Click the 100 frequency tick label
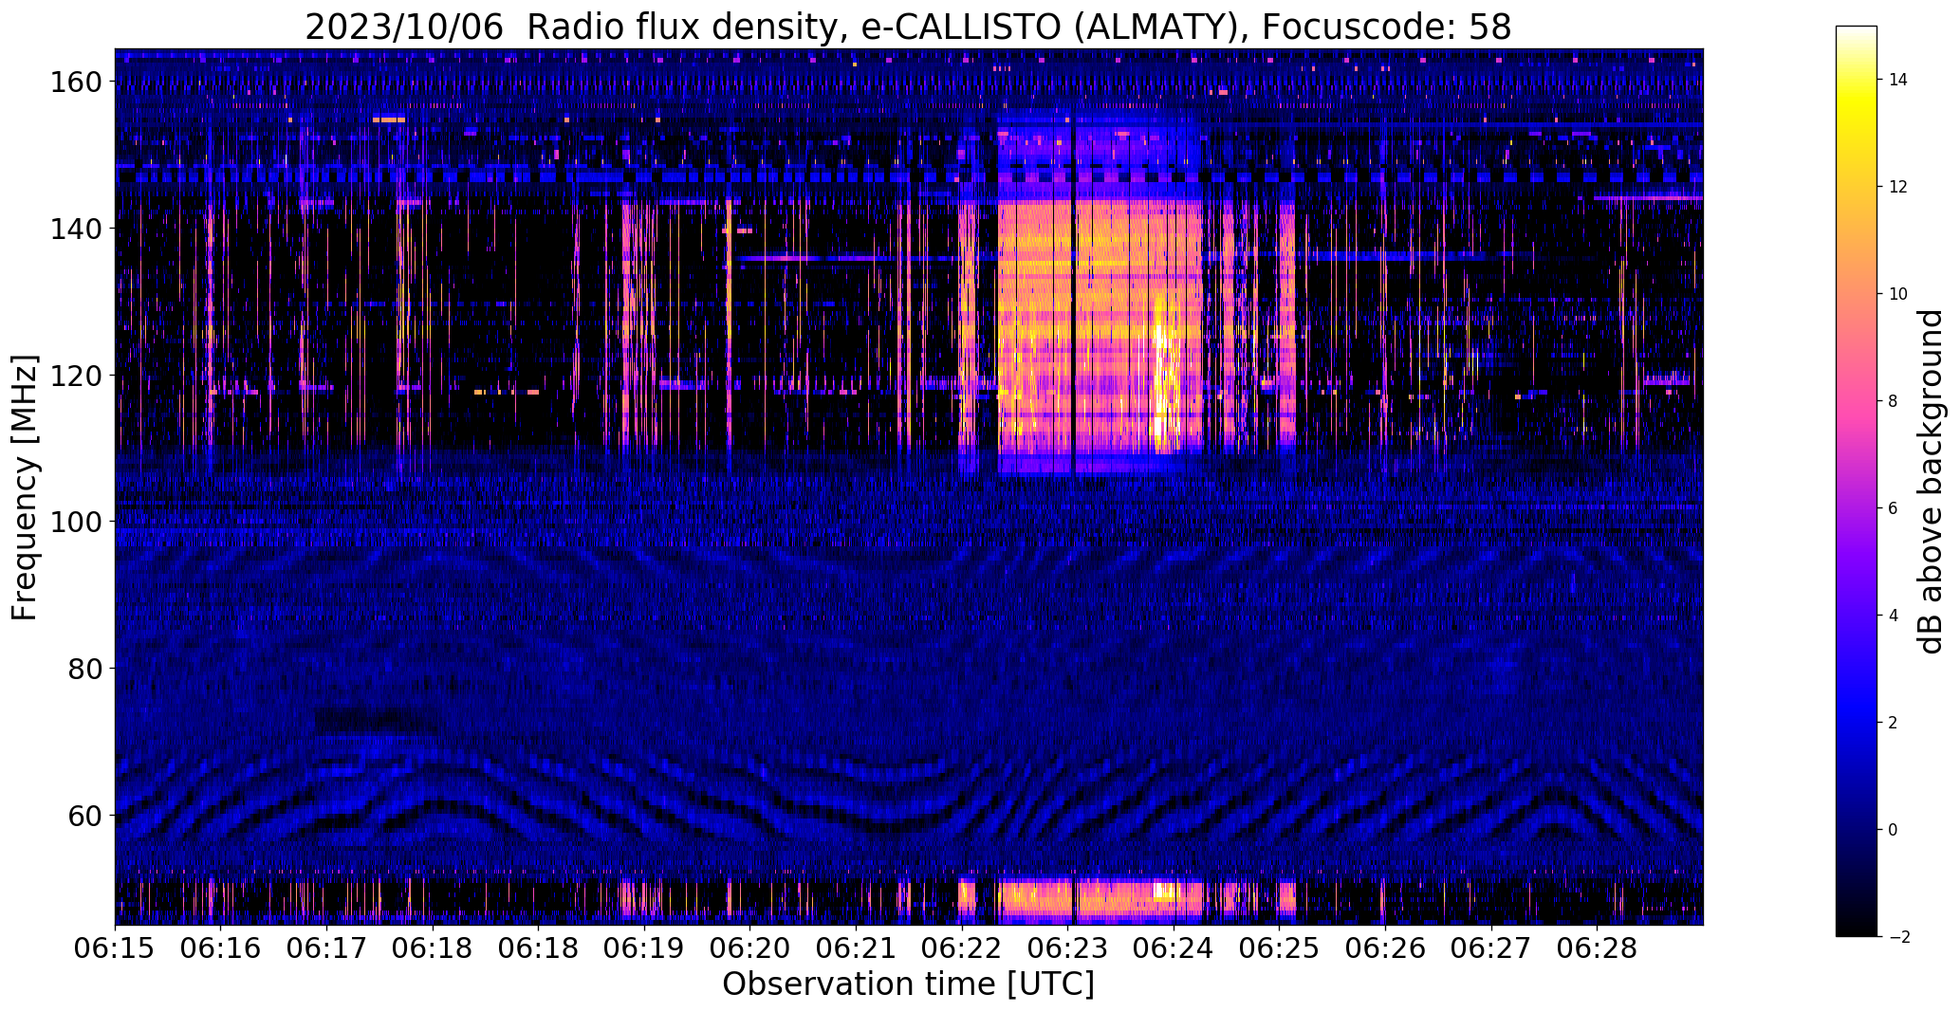This screenshot has width=1960, height=1012. [75, 522]
